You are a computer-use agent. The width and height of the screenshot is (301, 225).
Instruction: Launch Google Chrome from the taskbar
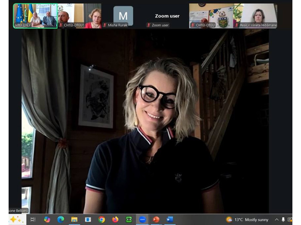(x=101, y=219)
